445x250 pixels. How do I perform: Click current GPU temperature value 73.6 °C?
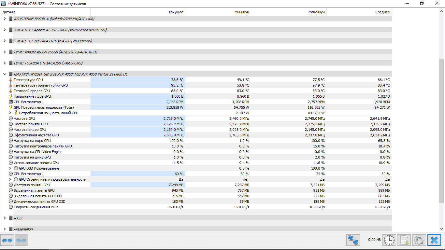[177, 80]
